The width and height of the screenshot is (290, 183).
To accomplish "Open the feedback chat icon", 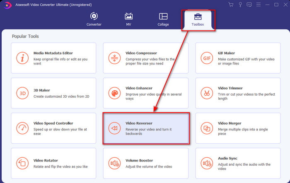I will point(249,5).
